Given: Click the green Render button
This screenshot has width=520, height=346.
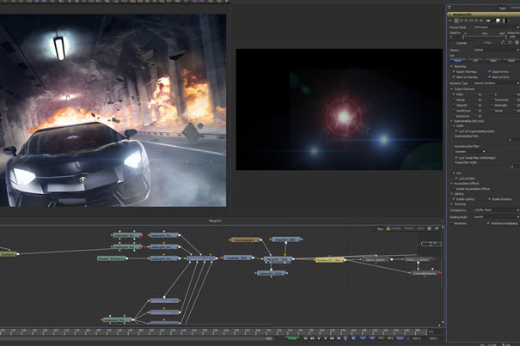Looking at the screenshot, I should [292, 338].
